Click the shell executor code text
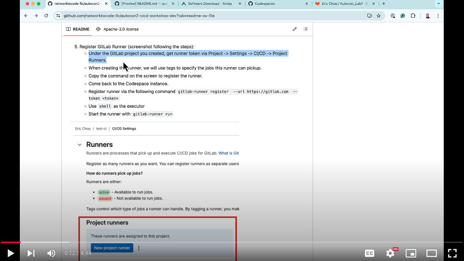 [x=105, y=106]
